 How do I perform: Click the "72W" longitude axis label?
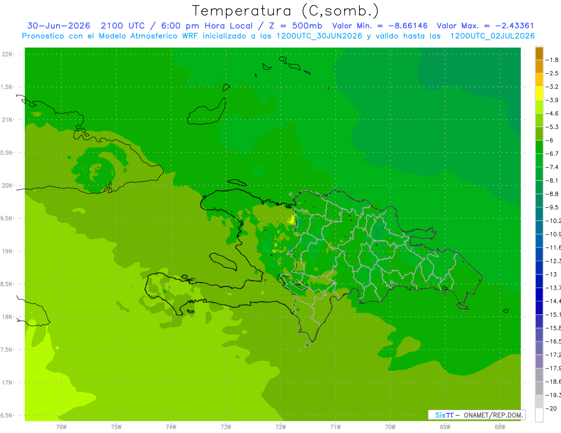[x=280, y=427]
